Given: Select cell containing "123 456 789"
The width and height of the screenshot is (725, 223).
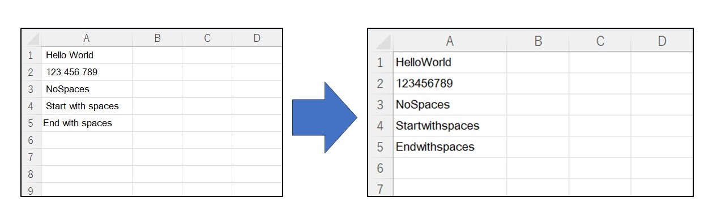Looking at the screenshot, I should point(87,72).
